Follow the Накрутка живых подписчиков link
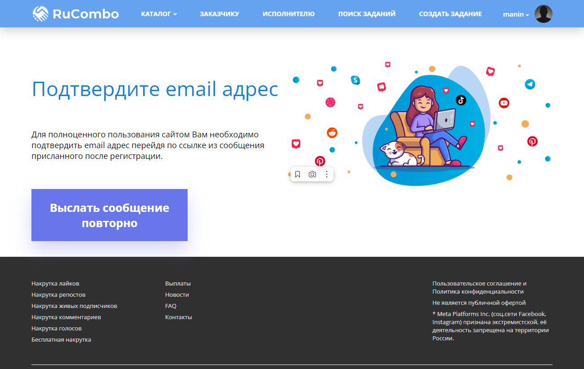 coord(74,306)
